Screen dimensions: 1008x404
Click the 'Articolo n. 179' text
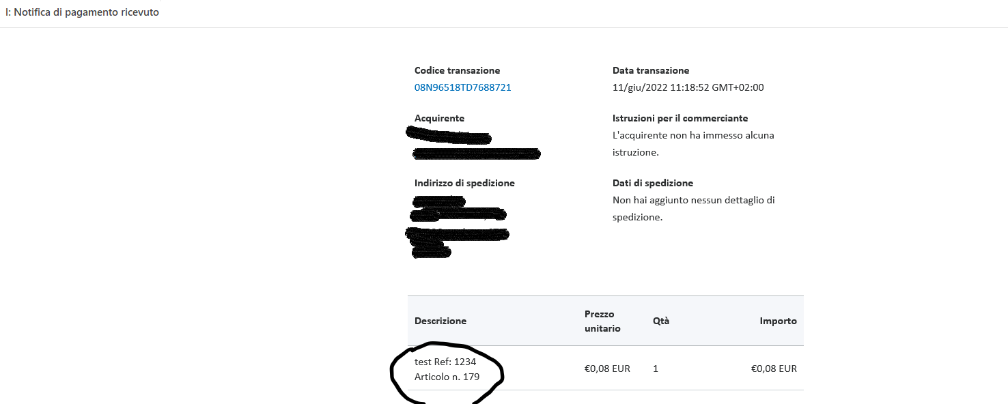tap(447, 377)
